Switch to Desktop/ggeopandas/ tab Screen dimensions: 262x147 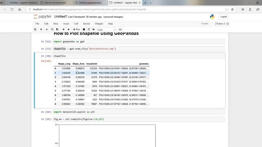[x=90, y=3]
